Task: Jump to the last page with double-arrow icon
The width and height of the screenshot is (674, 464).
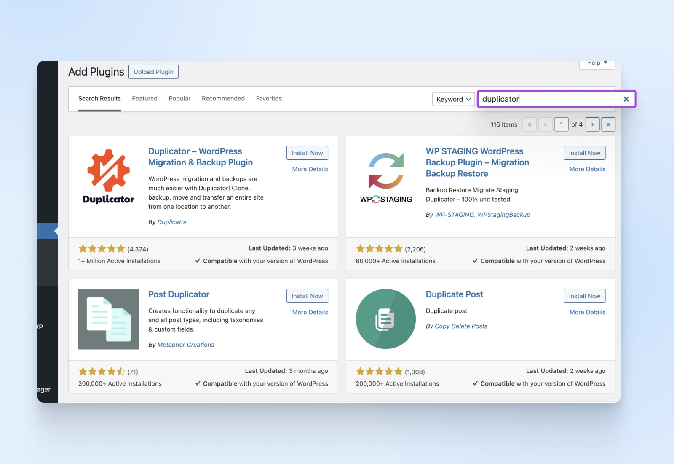Action: (608, 124)
